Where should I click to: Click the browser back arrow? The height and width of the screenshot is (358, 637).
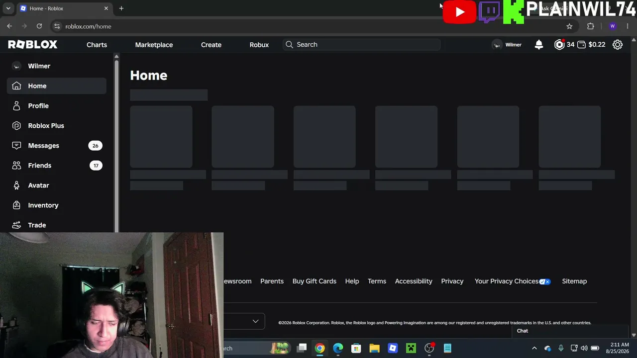coord(9,26)
